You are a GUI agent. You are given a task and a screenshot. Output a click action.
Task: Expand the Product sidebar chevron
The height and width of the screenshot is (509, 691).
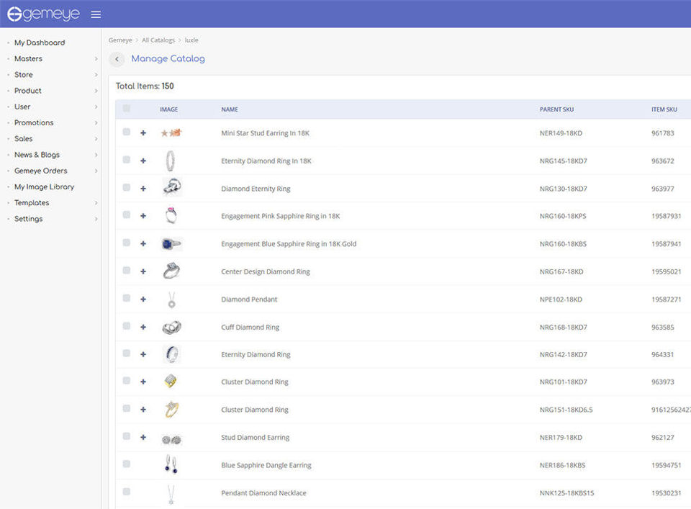[96, 91]
